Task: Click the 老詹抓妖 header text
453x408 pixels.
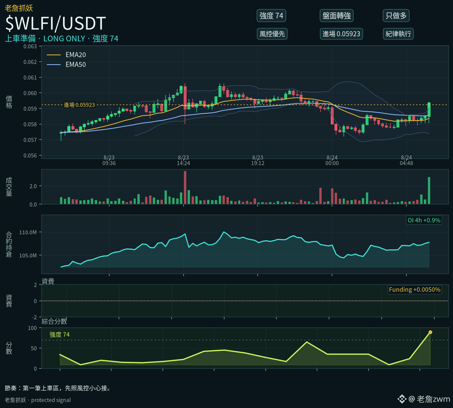Action: tap(19, 8)
